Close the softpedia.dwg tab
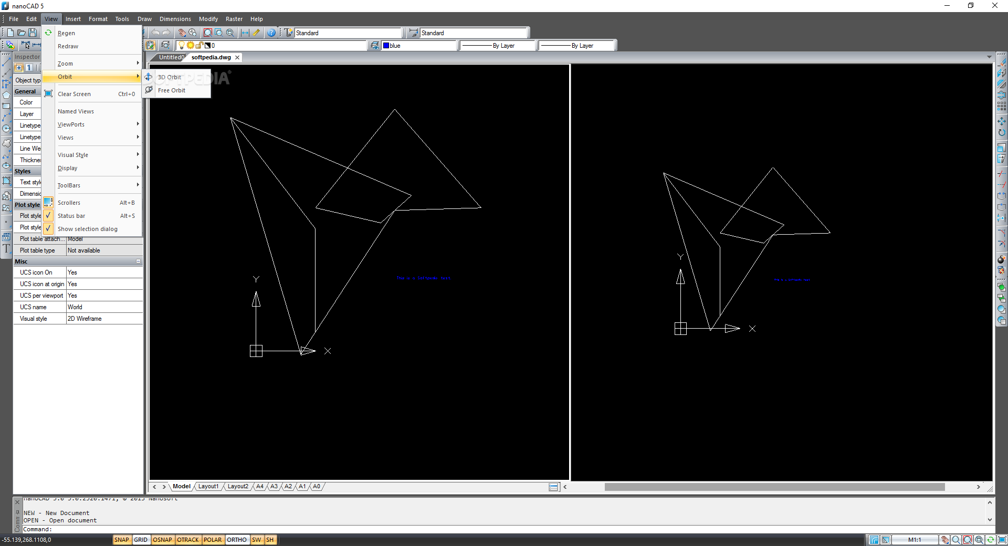Screen dimensions: 1008x546 [x=237, y=57]
